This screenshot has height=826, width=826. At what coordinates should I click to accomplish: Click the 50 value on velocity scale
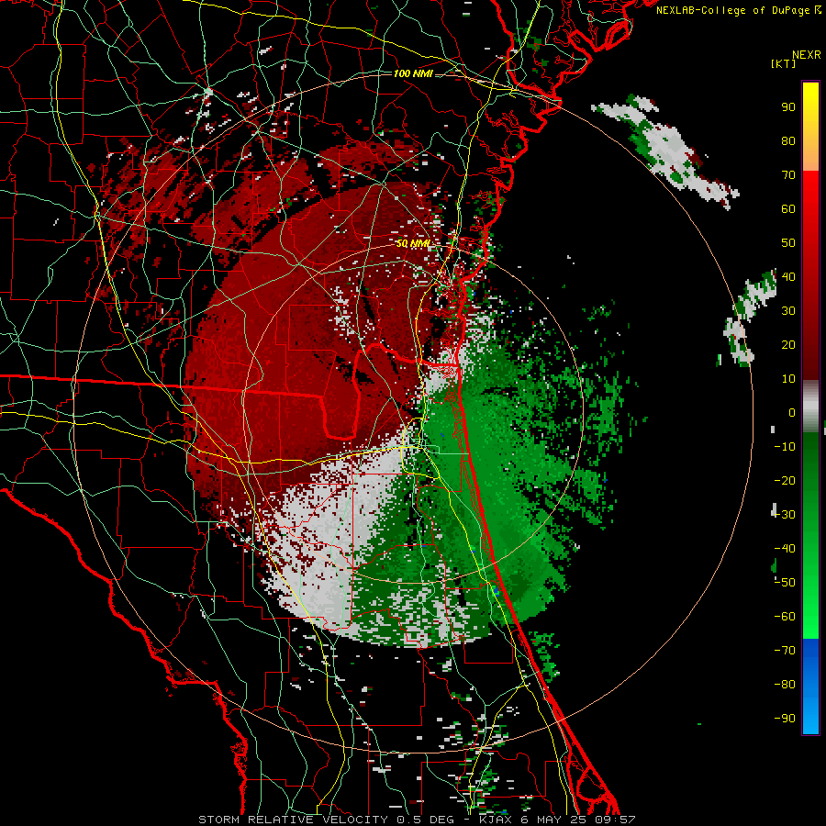pos(788,243)
